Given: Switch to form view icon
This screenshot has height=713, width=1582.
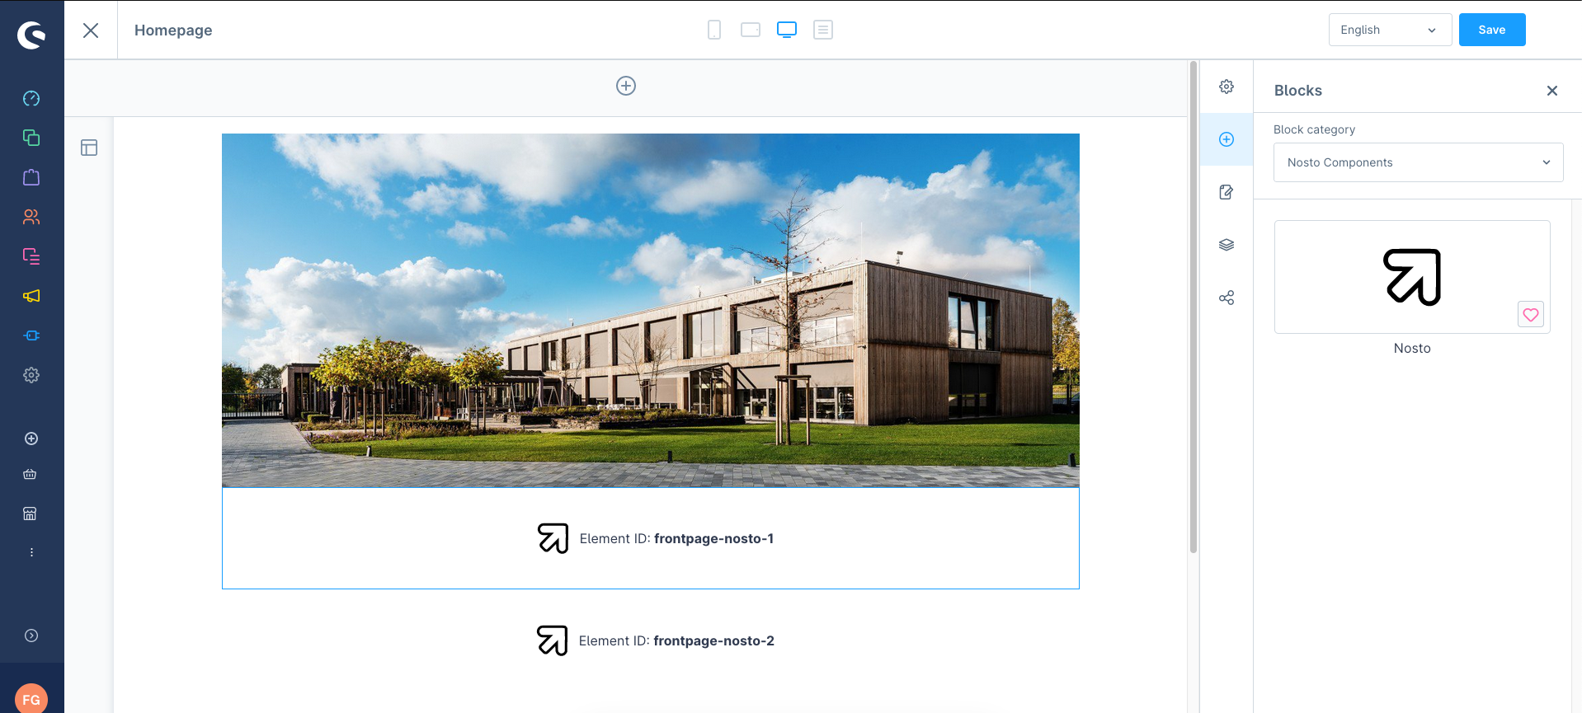Looking at the screenshot, I should [x=823, y=30].
